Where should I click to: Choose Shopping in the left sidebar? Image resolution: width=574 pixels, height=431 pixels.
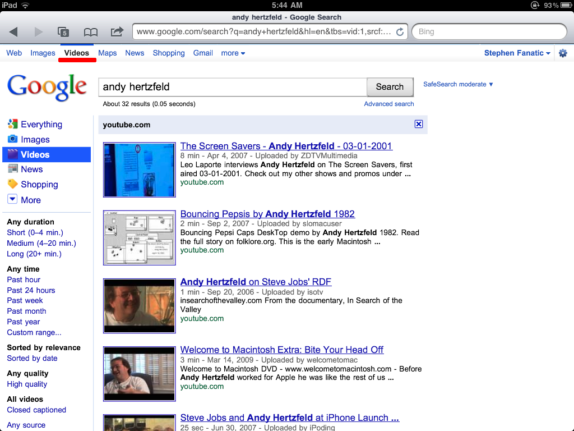click(39, 185)
